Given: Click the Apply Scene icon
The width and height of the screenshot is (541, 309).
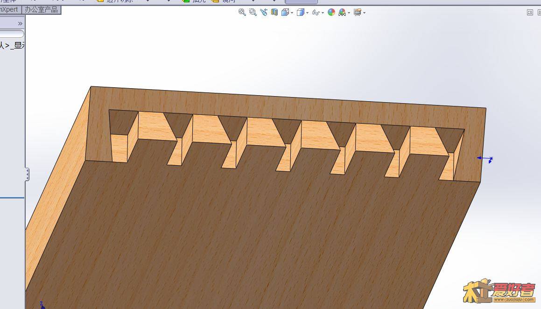Looking at the screenshot, I should (342, 13).
